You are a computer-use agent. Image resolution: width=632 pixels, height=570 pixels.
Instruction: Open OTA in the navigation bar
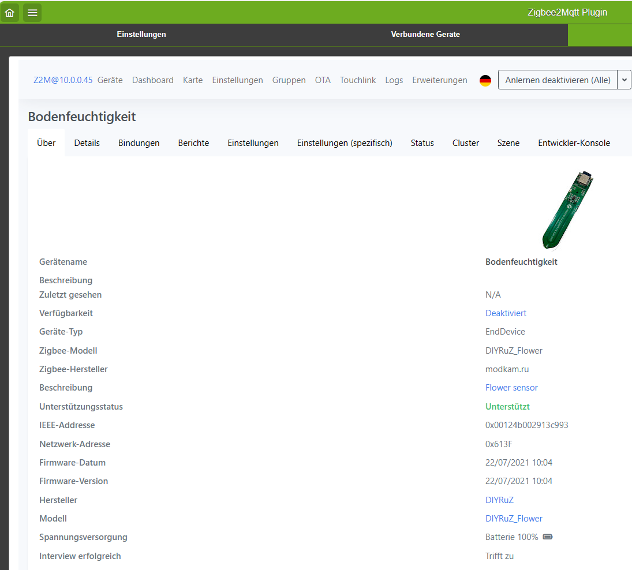[x=323, y=80]
